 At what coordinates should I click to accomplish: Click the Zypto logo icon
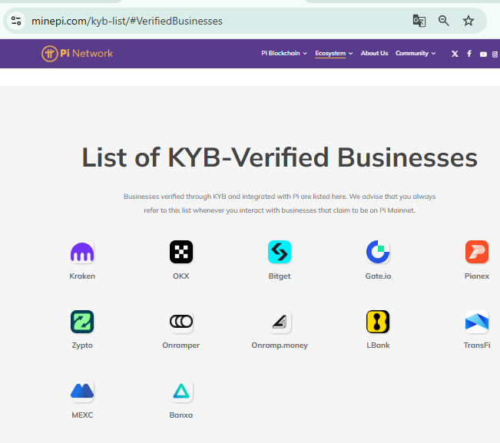(x=82, y=322)
